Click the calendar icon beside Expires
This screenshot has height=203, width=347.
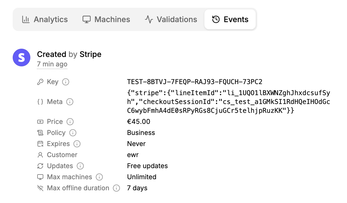[40, 144]
